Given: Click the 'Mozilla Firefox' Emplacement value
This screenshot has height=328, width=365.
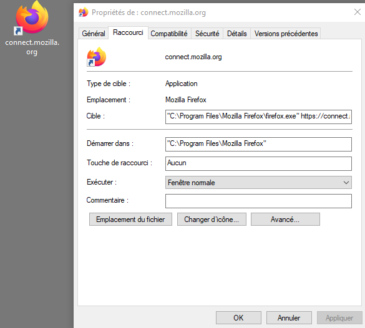Looking at the screenshot, I should click(186, 100).
